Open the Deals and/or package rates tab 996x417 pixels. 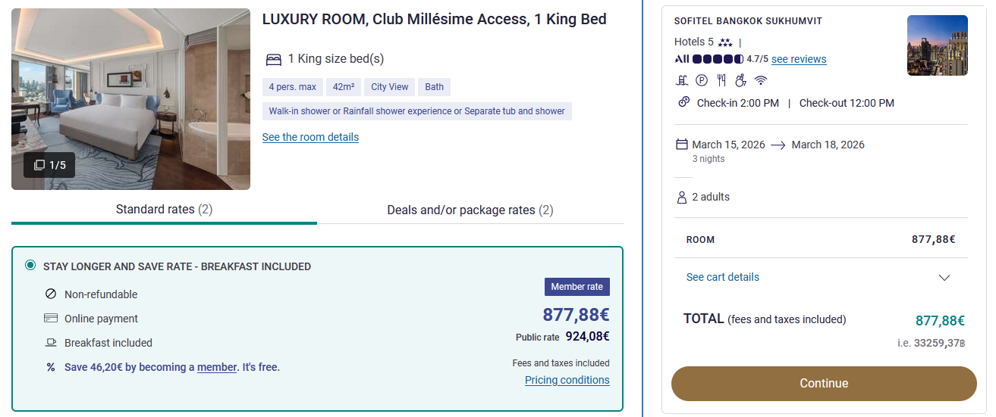click(x=470, y=210)
